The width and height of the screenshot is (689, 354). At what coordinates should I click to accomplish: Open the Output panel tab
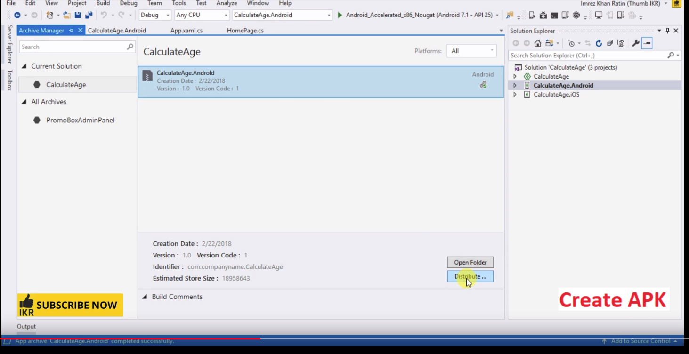pyautogui.click(x=26, y=326)
